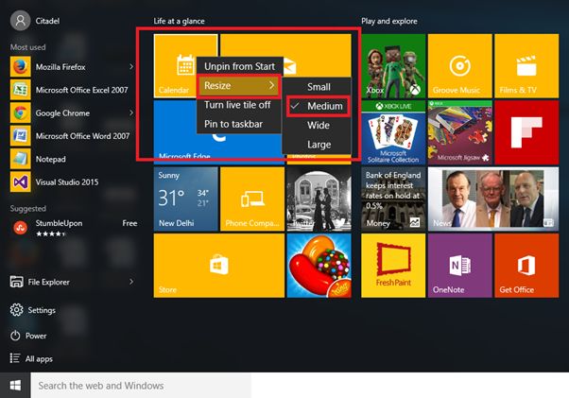Open the Flipboard tile
The width and height of the screenshot is (569, 398).
[x=526, y=132]
